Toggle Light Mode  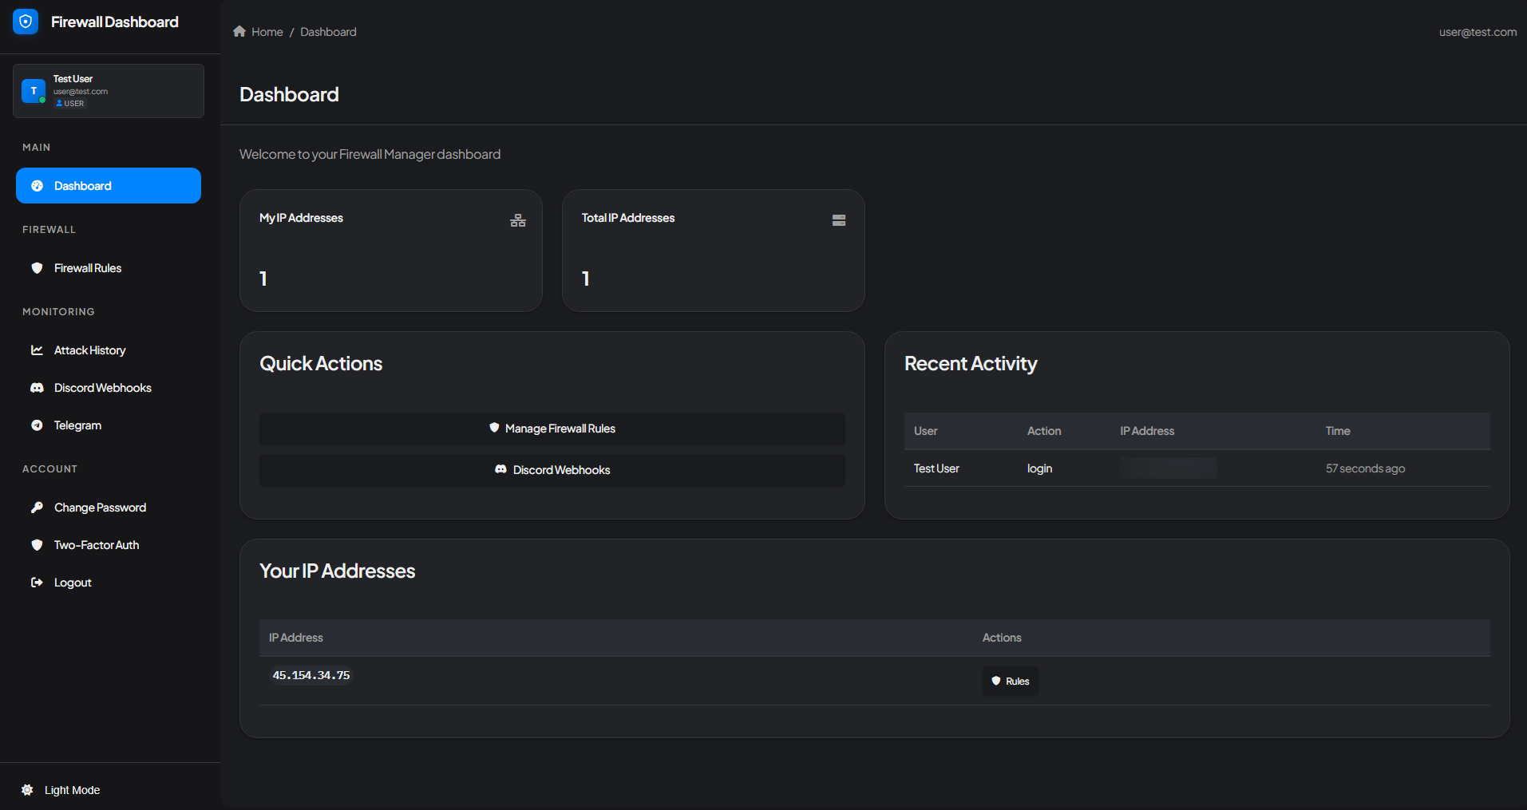pos(60,789)
